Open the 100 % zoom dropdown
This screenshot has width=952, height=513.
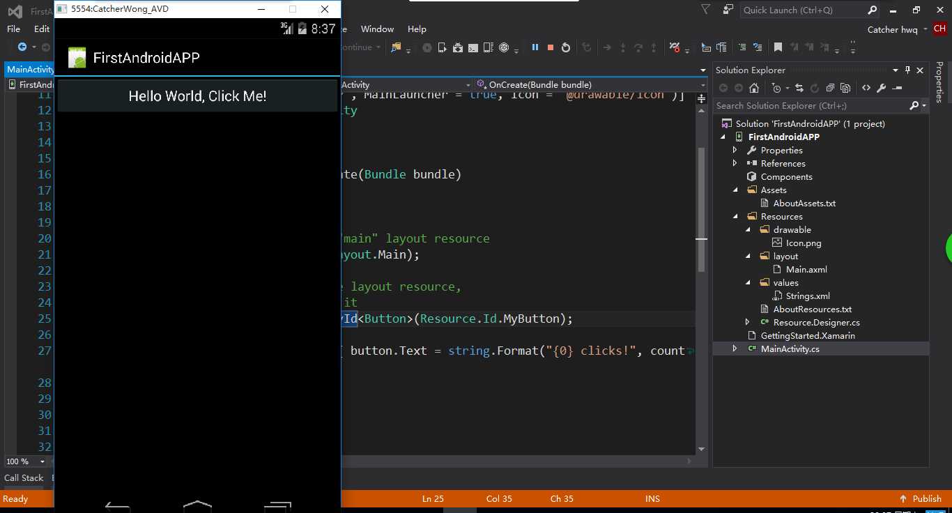tap(42, 461)
